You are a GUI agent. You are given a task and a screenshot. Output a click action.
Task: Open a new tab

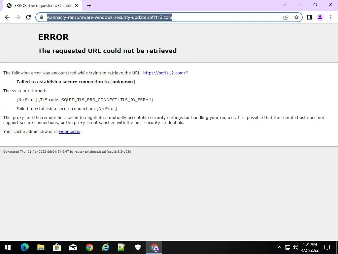coord(89,6)
